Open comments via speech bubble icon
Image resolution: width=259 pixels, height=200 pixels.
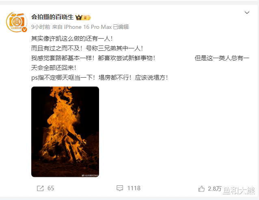[120, 188]
